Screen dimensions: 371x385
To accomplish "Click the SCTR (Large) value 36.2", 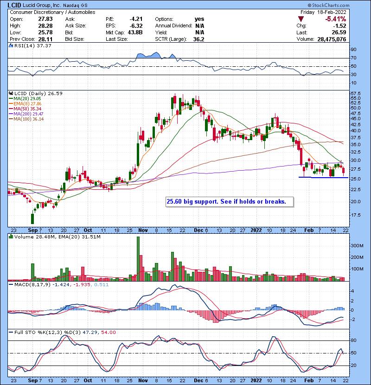I will pos(198,39).
